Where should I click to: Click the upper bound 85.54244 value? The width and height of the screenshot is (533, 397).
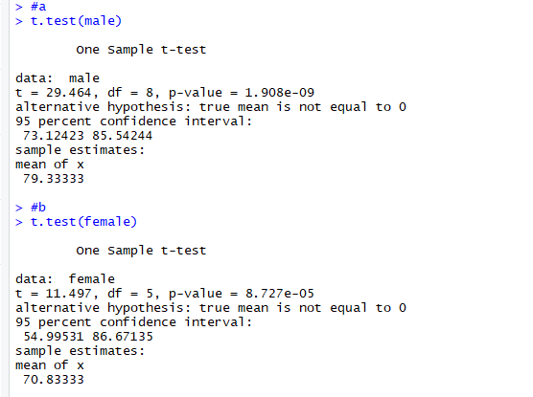123,136
